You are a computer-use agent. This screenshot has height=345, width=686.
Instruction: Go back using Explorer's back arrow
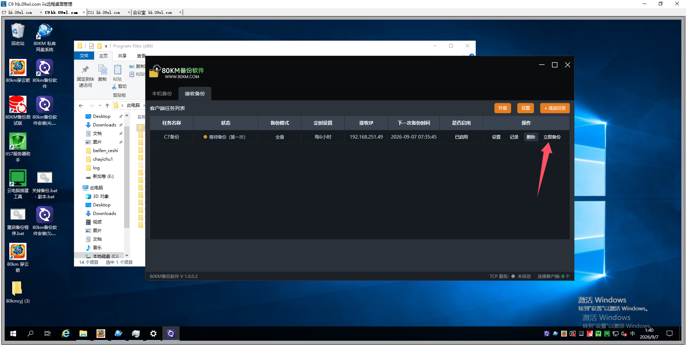(x=81, y=105)
